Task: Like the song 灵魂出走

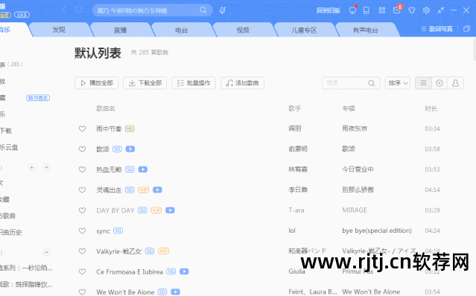Action: [82, 190]
